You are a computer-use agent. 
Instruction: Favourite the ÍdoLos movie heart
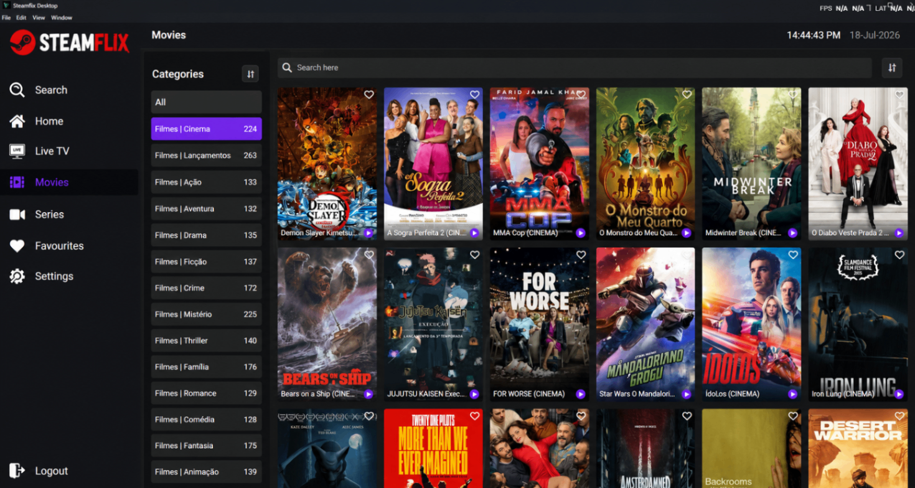793,255
